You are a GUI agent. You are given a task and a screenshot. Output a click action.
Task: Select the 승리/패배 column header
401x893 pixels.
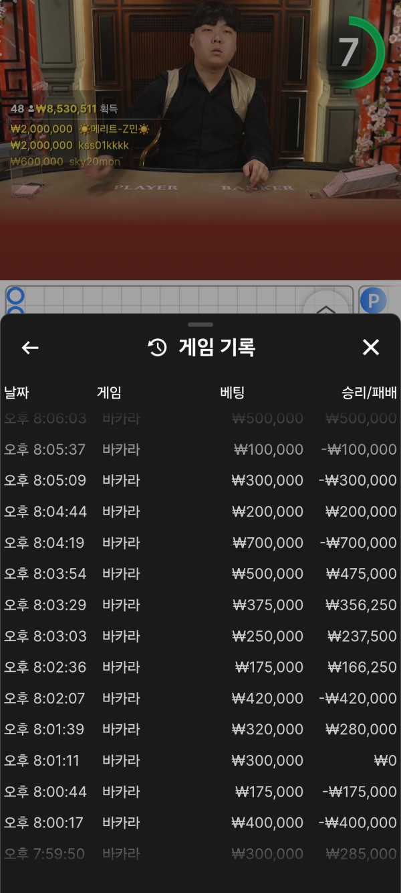pos(369,393)
